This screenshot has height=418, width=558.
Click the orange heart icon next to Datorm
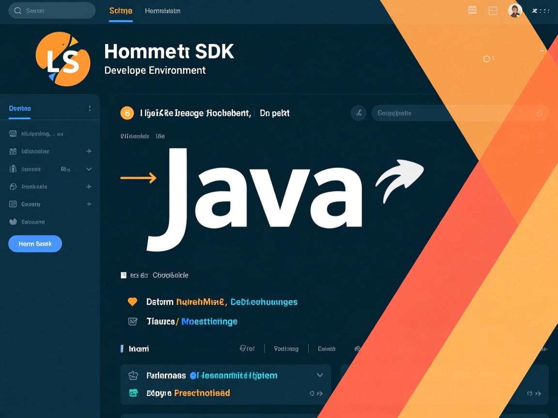(132, 301)
